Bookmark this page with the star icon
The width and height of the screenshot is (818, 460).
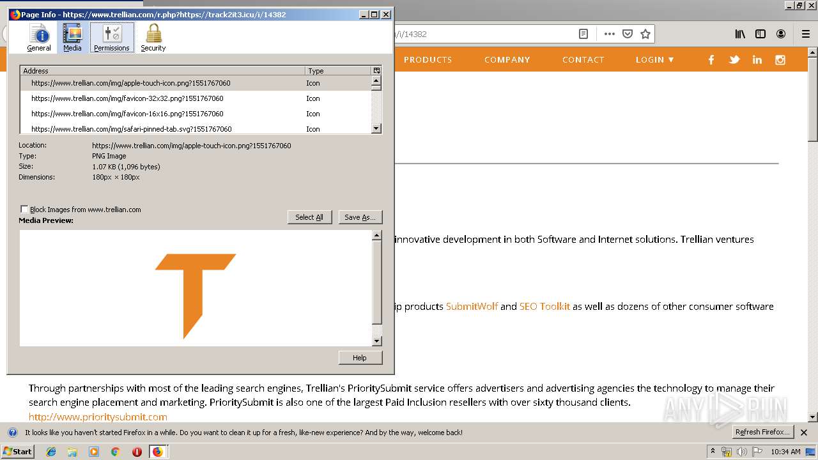click(x=645, y=34)
